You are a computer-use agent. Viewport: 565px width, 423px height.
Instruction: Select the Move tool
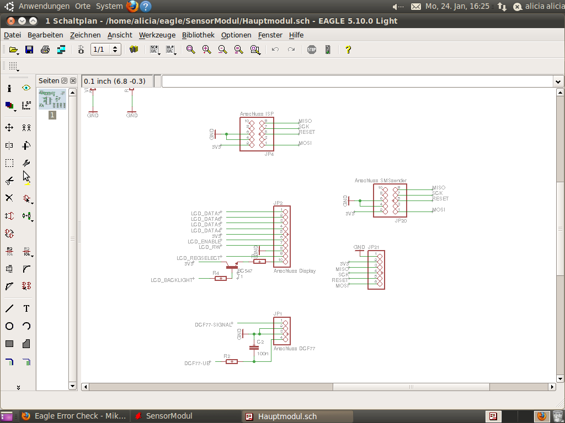tap(9, 128)
